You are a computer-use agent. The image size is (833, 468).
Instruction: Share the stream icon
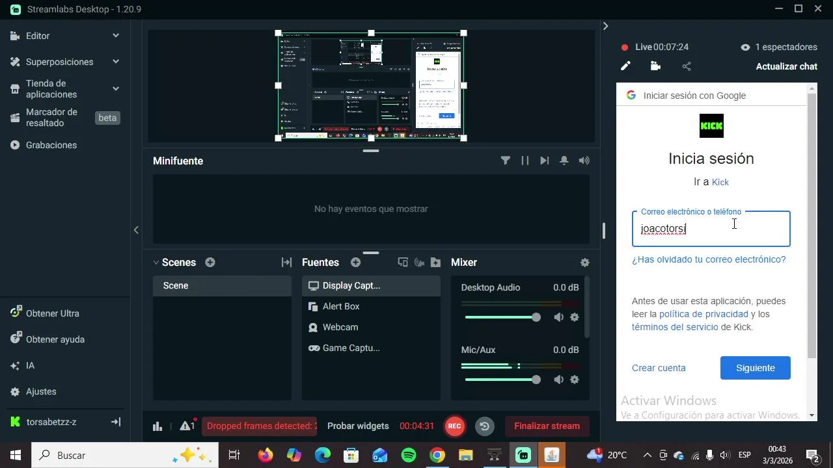point(687,66)
